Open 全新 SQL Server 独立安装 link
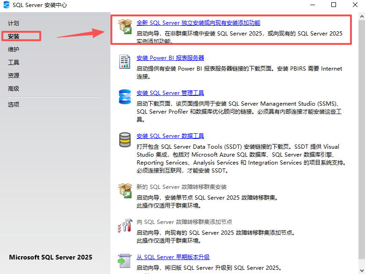365x274 pixels. (x=198, y=23)
